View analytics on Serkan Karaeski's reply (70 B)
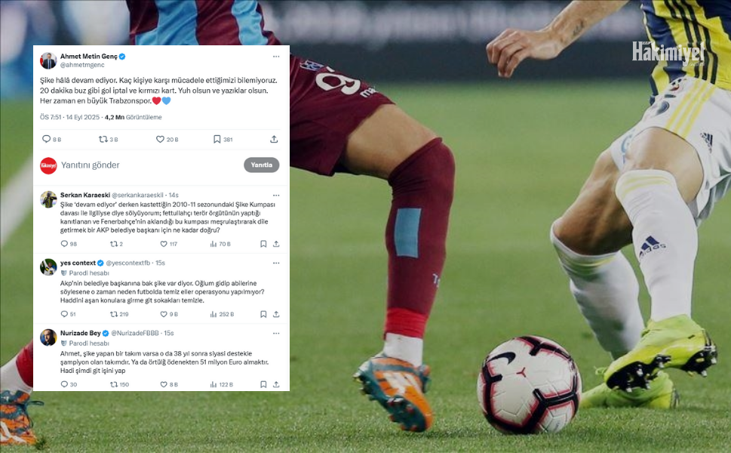731x453 pixels. 213,244
